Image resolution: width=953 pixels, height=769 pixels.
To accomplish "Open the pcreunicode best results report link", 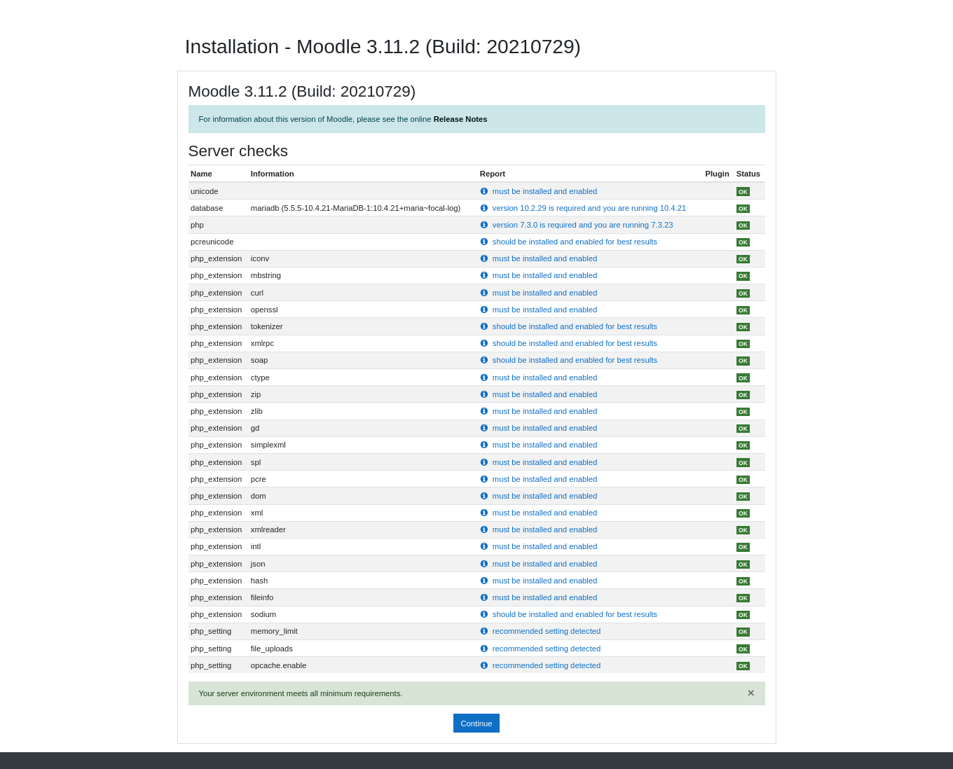I will (574, 242).
